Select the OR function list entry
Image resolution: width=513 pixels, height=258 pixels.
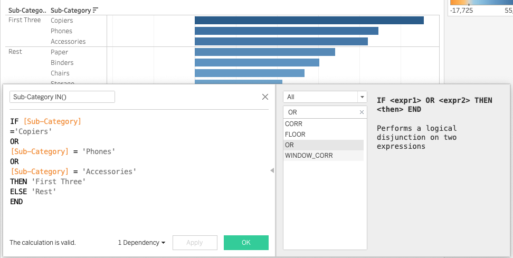click(289, 145)
